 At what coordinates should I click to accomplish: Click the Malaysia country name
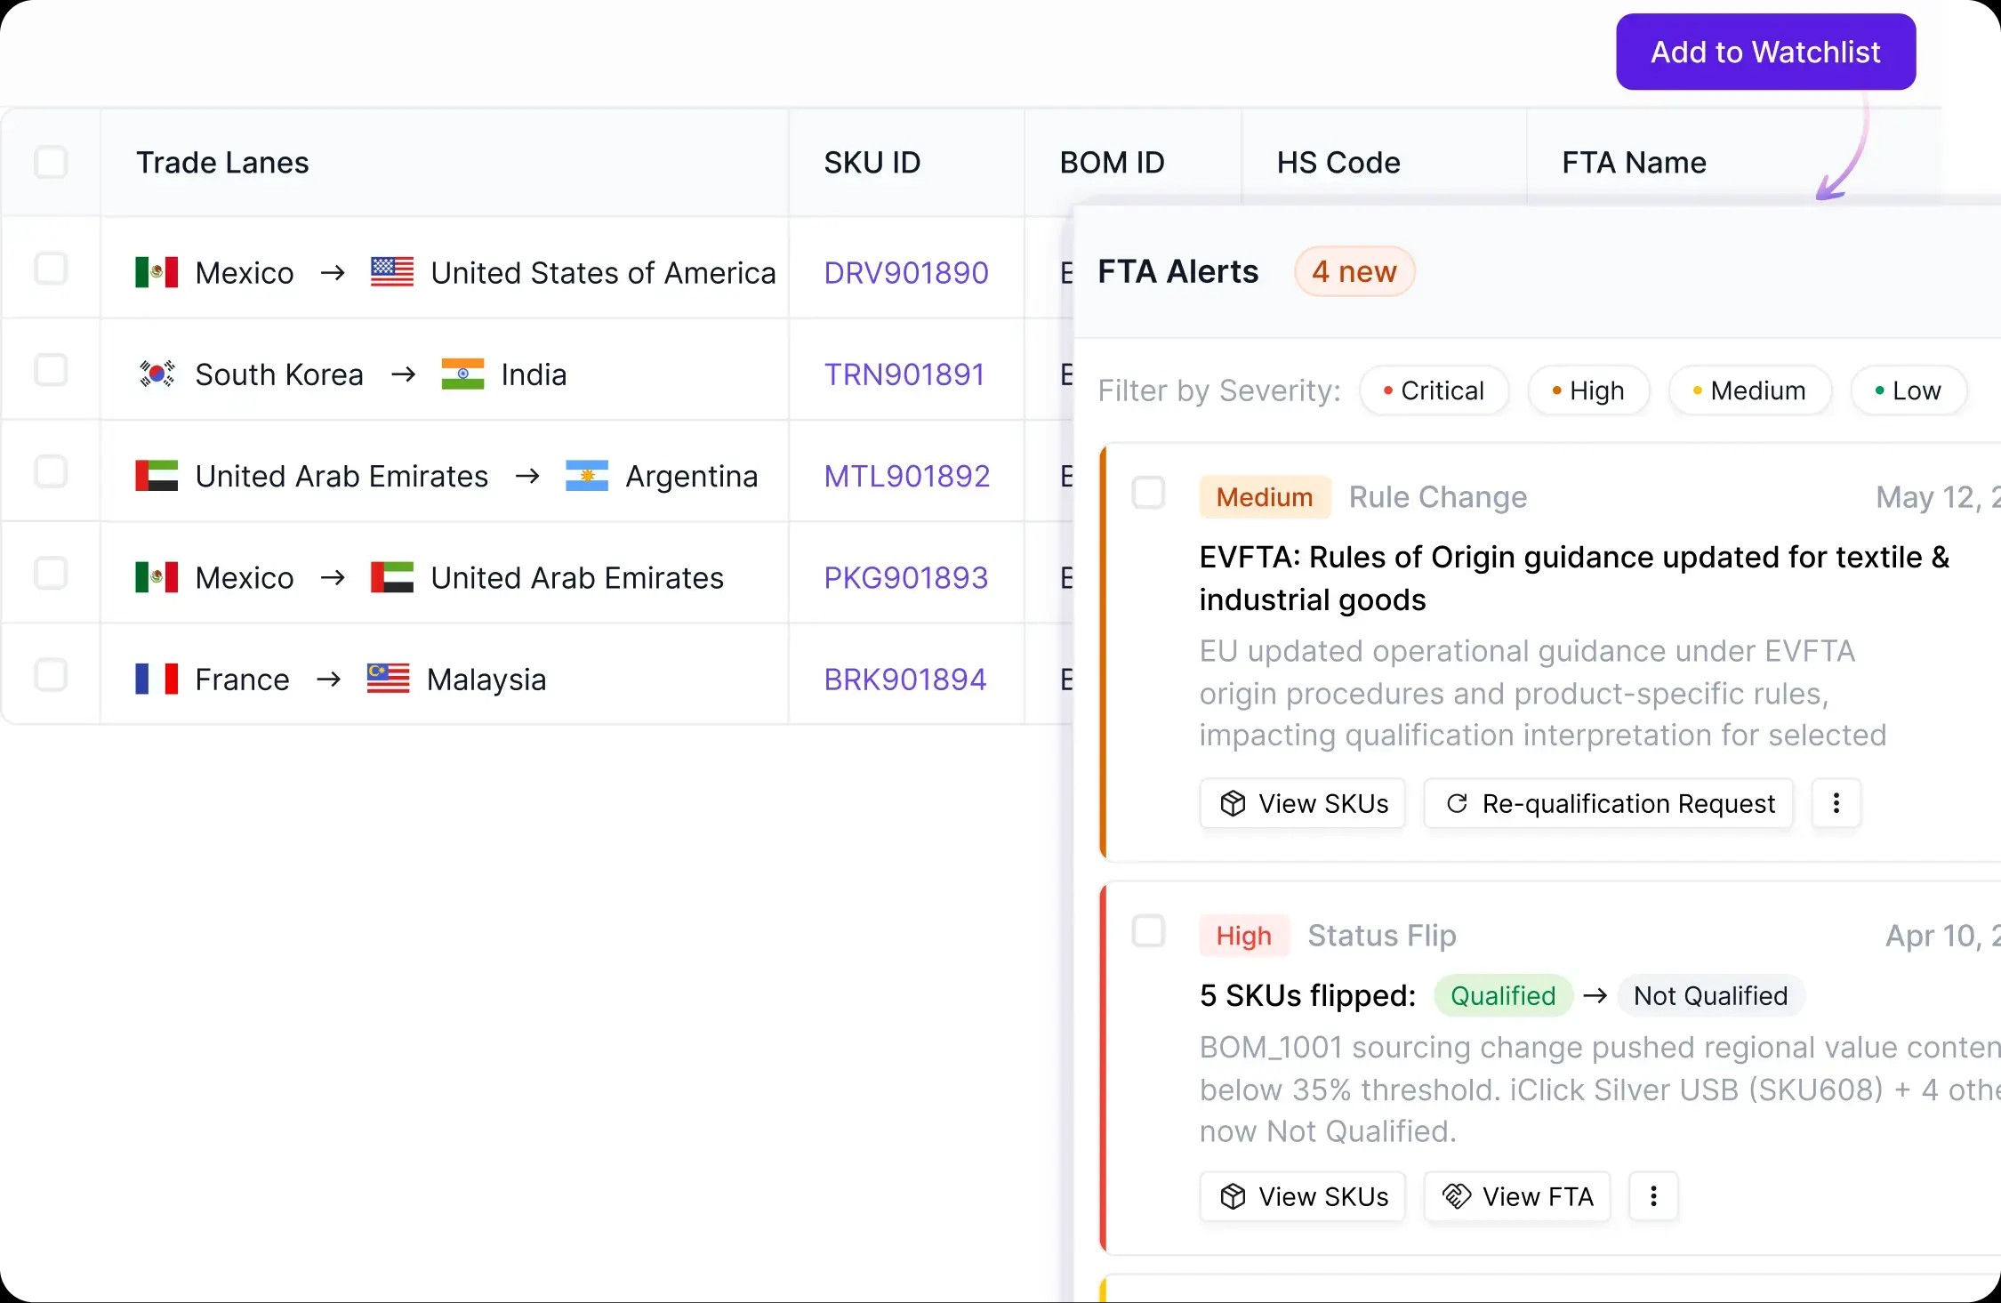pyautogui.click(x=486, y=679)
